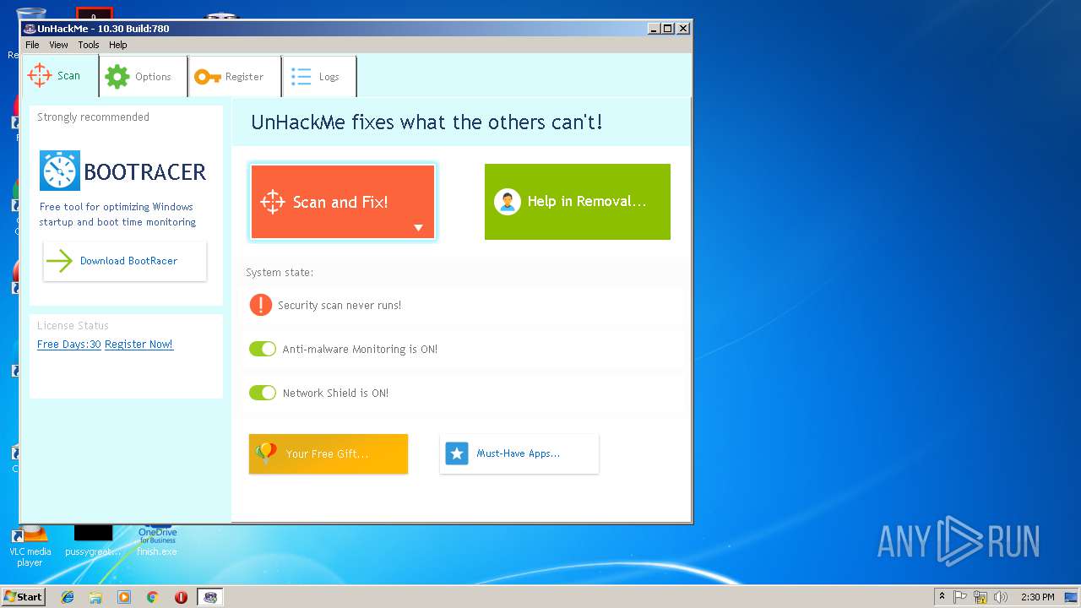This screenshot has height=608, width=1081.
Task: Select the VLC media player desktop icon
Action: tap(30, 545)
